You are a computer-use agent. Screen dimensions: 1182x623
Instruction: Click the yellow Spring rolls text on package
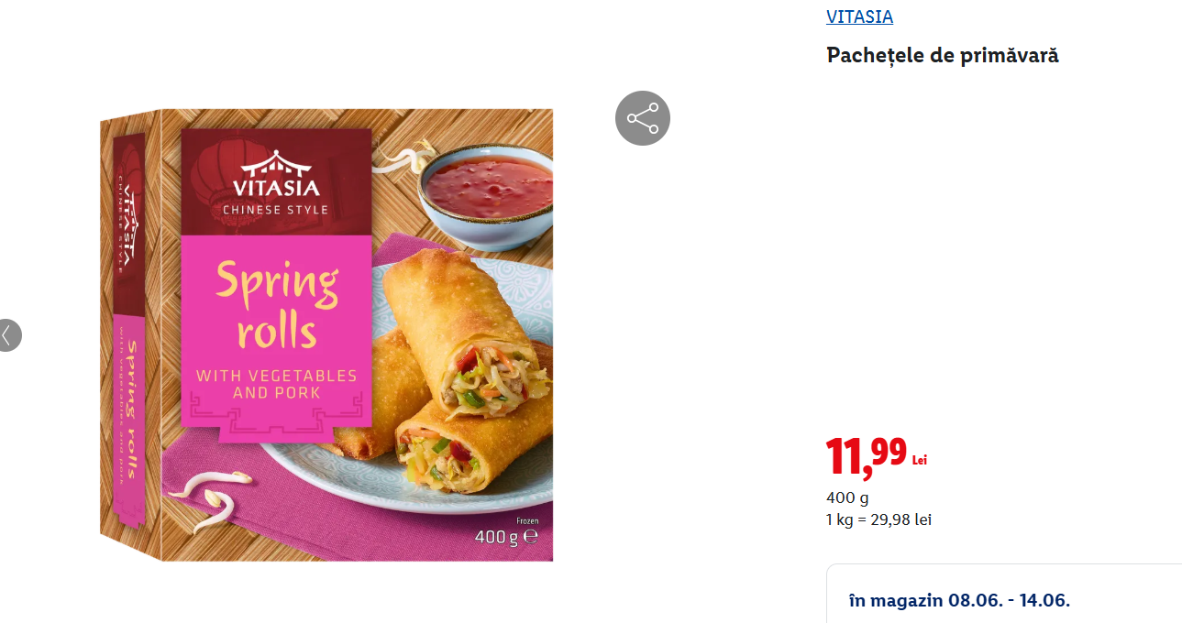pos(277,307)
